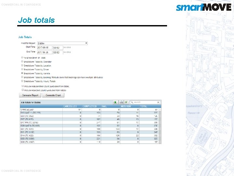The height and width of the screenshot is (176, 234).
Task: Select Breakdown Totals by Operator radio button
Action: (x=22, y=61)
